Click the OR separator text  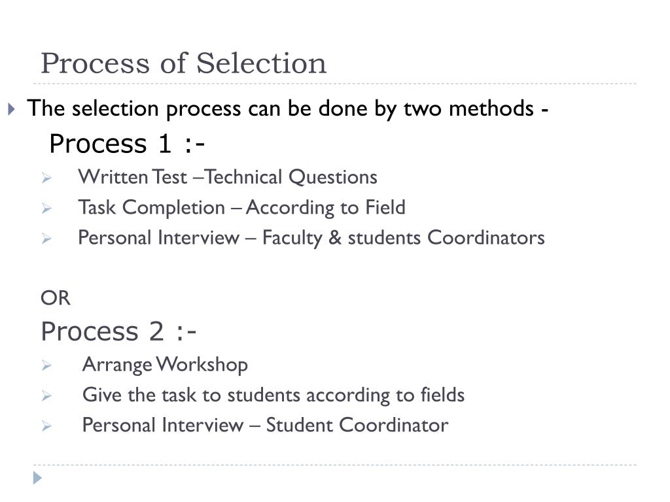[x=56, y=298]
